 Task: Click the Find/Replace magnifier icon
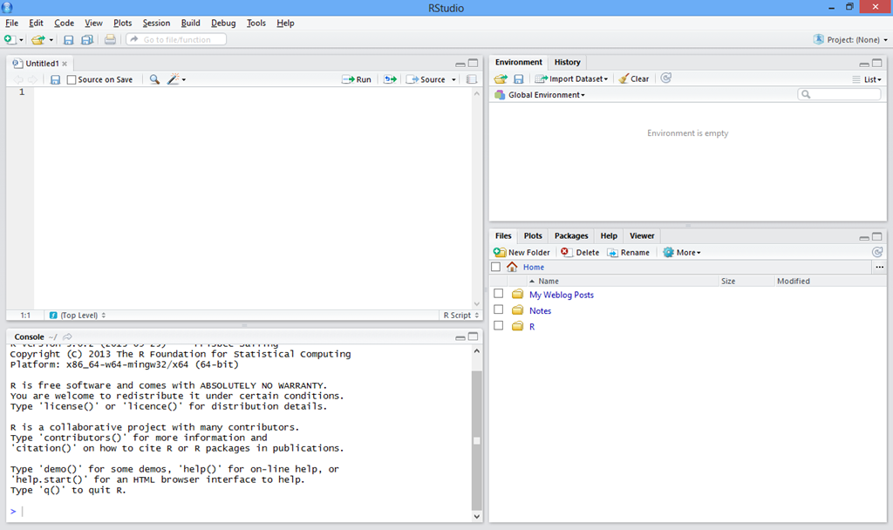pyautogui.click(x=154, y=79)
